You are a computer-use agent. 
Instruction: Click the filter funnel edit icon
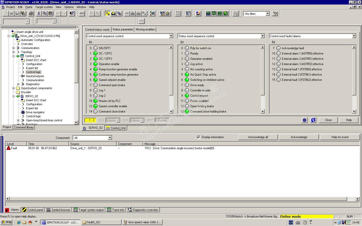(x=275, y=14)
